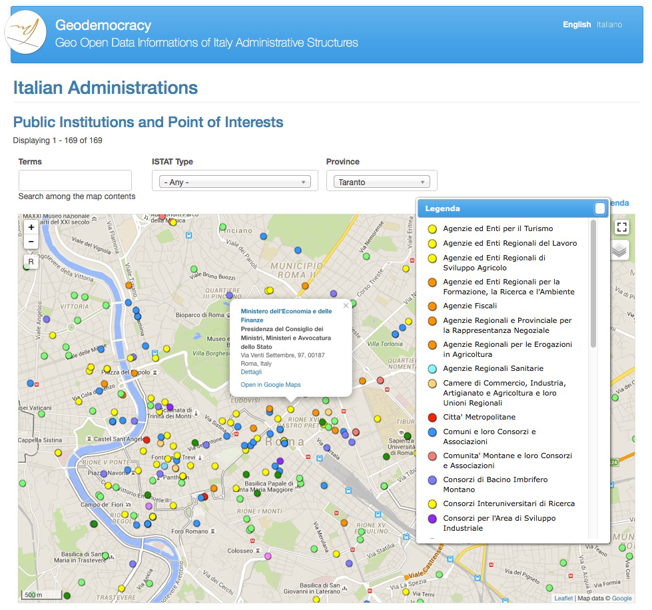Click the R reset map button
Screen dimensions: 652x610
point(31,262)
